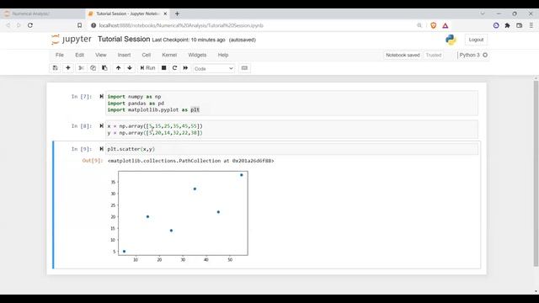Click the Jupyter logo
539x303 pixels.
(72, 40)
